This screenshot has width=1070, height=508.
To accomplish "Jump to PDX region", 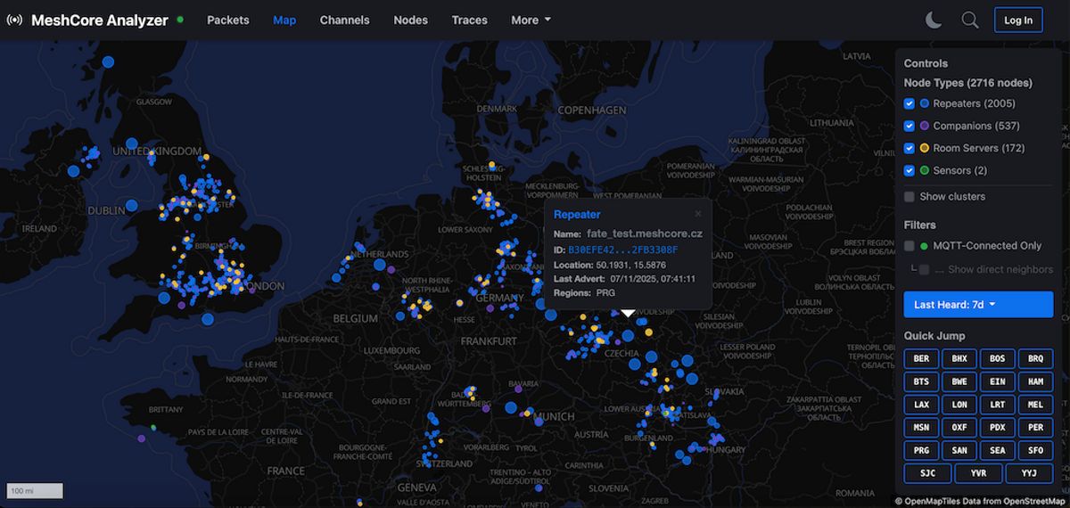I will pos(997,428).
